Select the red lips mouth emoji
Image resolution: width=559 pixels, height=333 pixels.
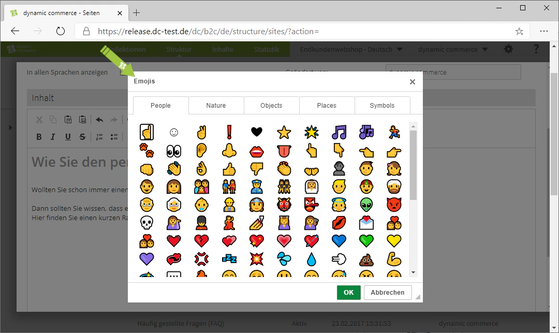coord(256,152)
